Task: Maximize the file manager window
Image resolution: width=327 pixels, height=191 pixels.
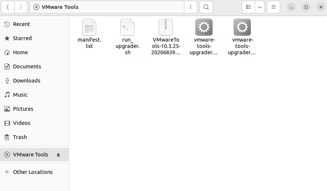Action: click(x=306, y=7)
